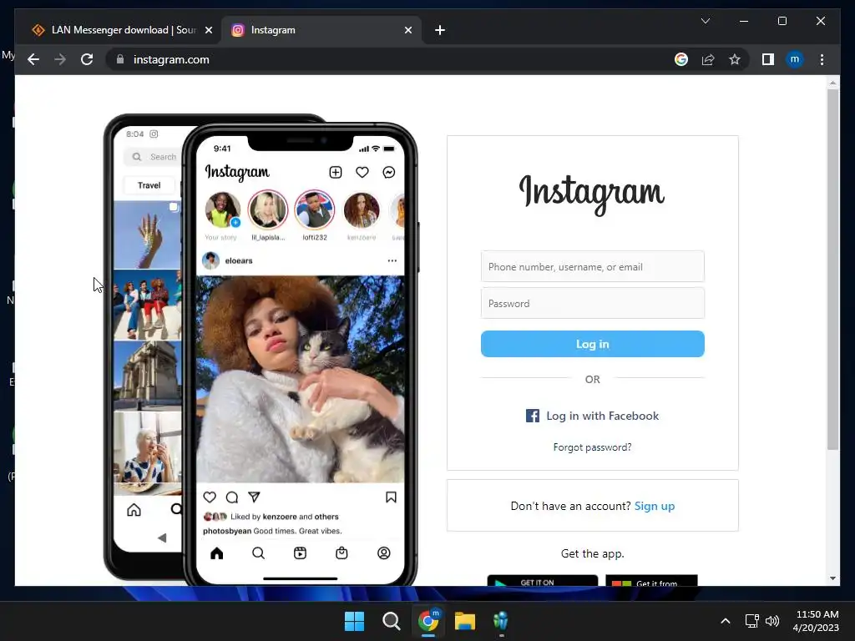
Task: Open the volume control in system tray
Action: [772, 621]
